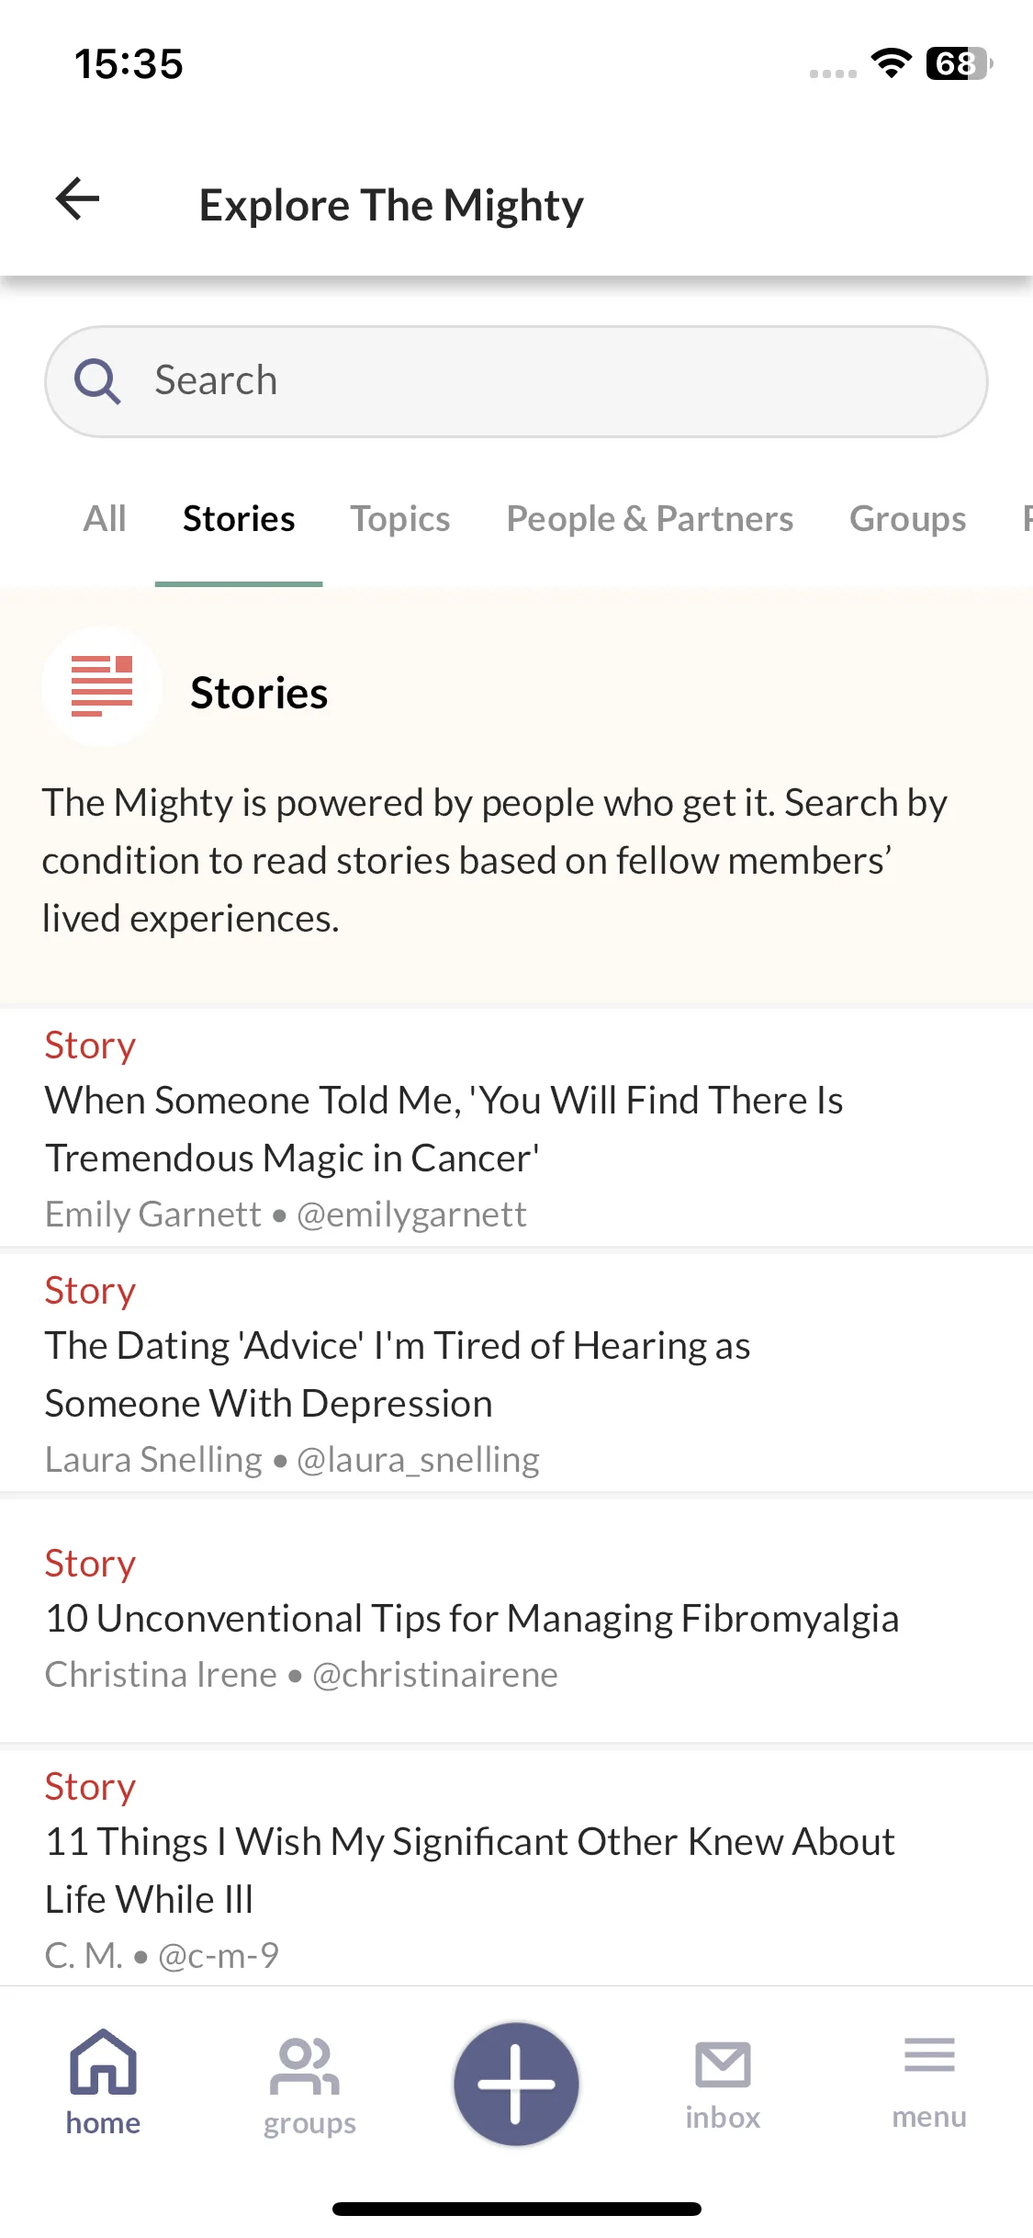Read 10 Unconventional Tips for Managing Fibromyalgia
1033x2238 pixels.
pyautogui.click(x=516, y=1619)
